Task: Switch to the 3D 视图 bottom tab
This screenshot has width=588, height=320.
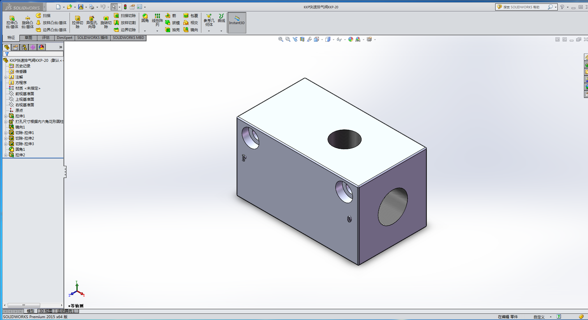Action: (x=46, y=311)
